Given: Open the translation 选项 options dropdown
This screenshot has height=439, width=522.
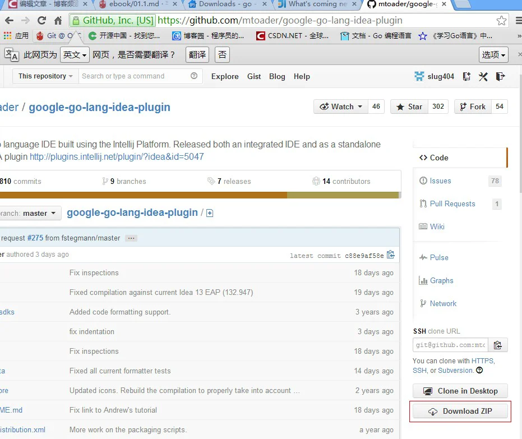Looking at the screenshot, I should [493, 54].
